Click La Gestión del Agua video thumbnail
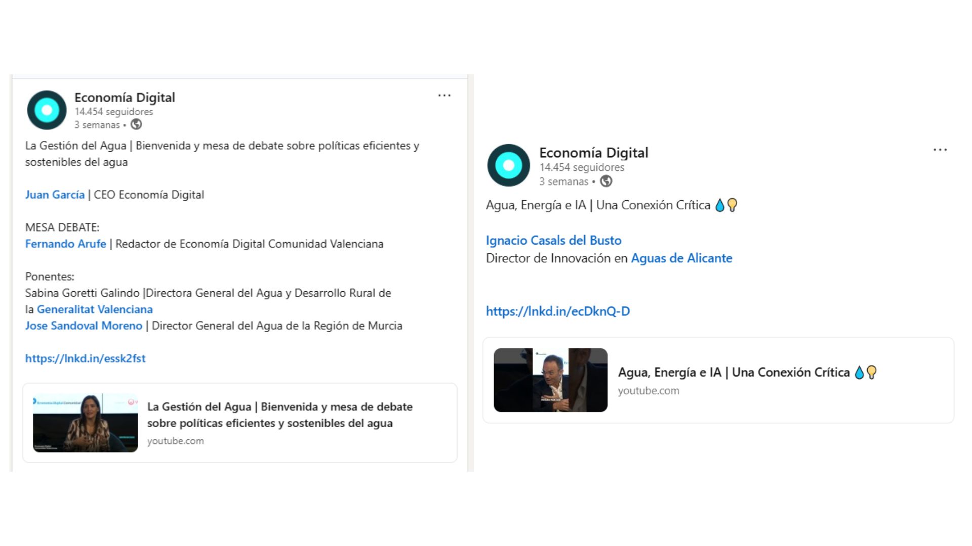This screenshot has height=546, width=972. pos(85,423)
